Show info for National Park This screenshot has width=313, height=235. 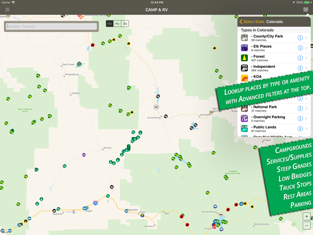coord(300,108)
